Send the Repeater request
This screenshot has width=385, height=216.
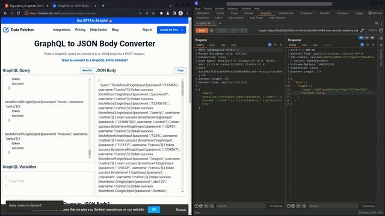(202, 31)
